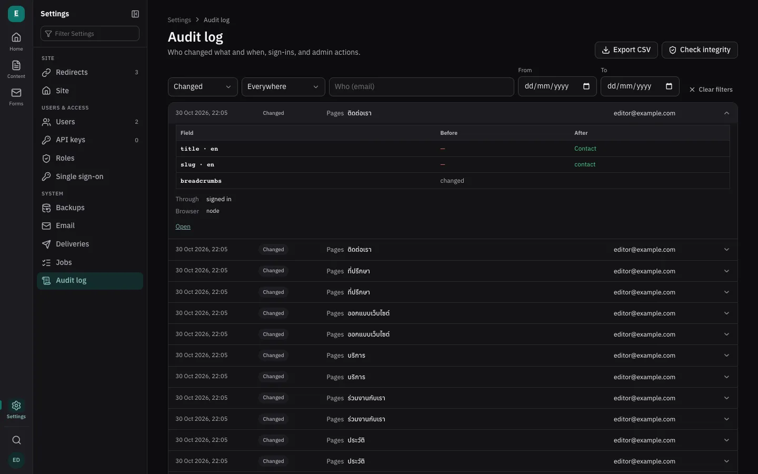Clear filters on the audit log
Viewport: 758px width, 474px height.
[711, 90]
